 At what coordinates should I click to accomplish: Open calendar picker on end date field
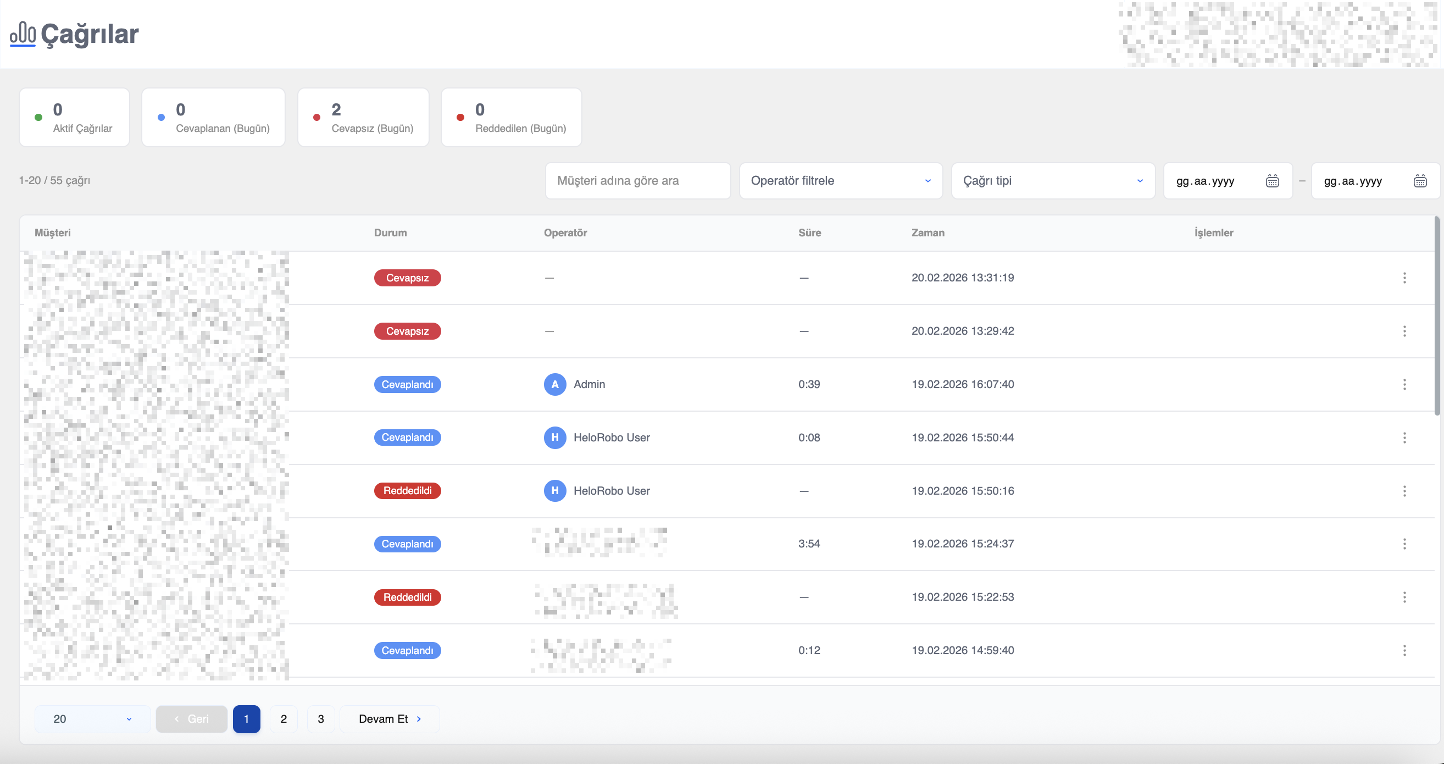tap(1420, 181)
